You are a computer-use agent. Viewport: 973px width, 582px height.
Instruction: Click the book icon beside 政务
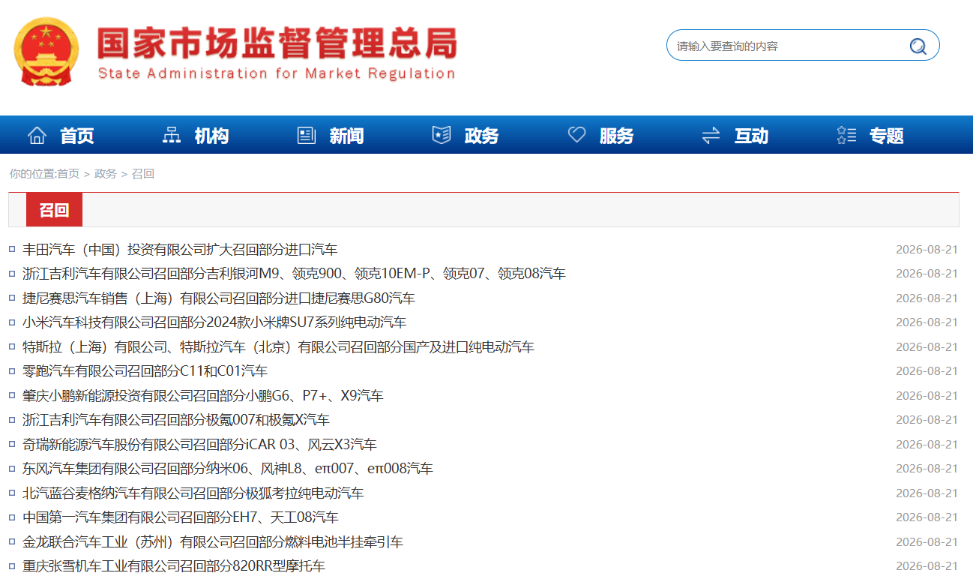442,135
